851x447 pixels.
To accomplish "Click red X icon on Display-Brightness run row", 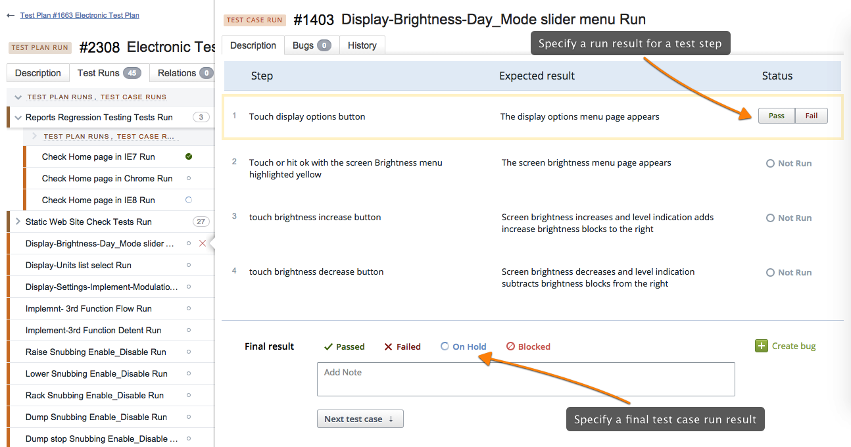I will pos(203,243).
